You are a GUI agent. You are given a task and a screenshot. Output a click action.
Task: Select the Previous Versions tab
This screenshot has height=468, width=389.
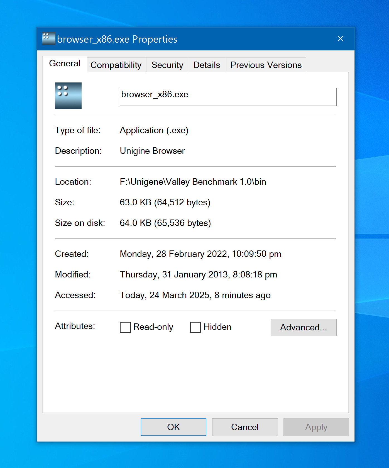tap(266, 65)
